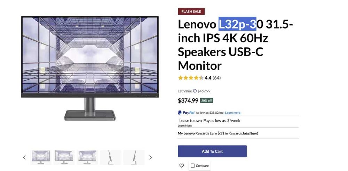Add the monitor to cart
This screenshot has height=171, width=348.
click(212, 151)
